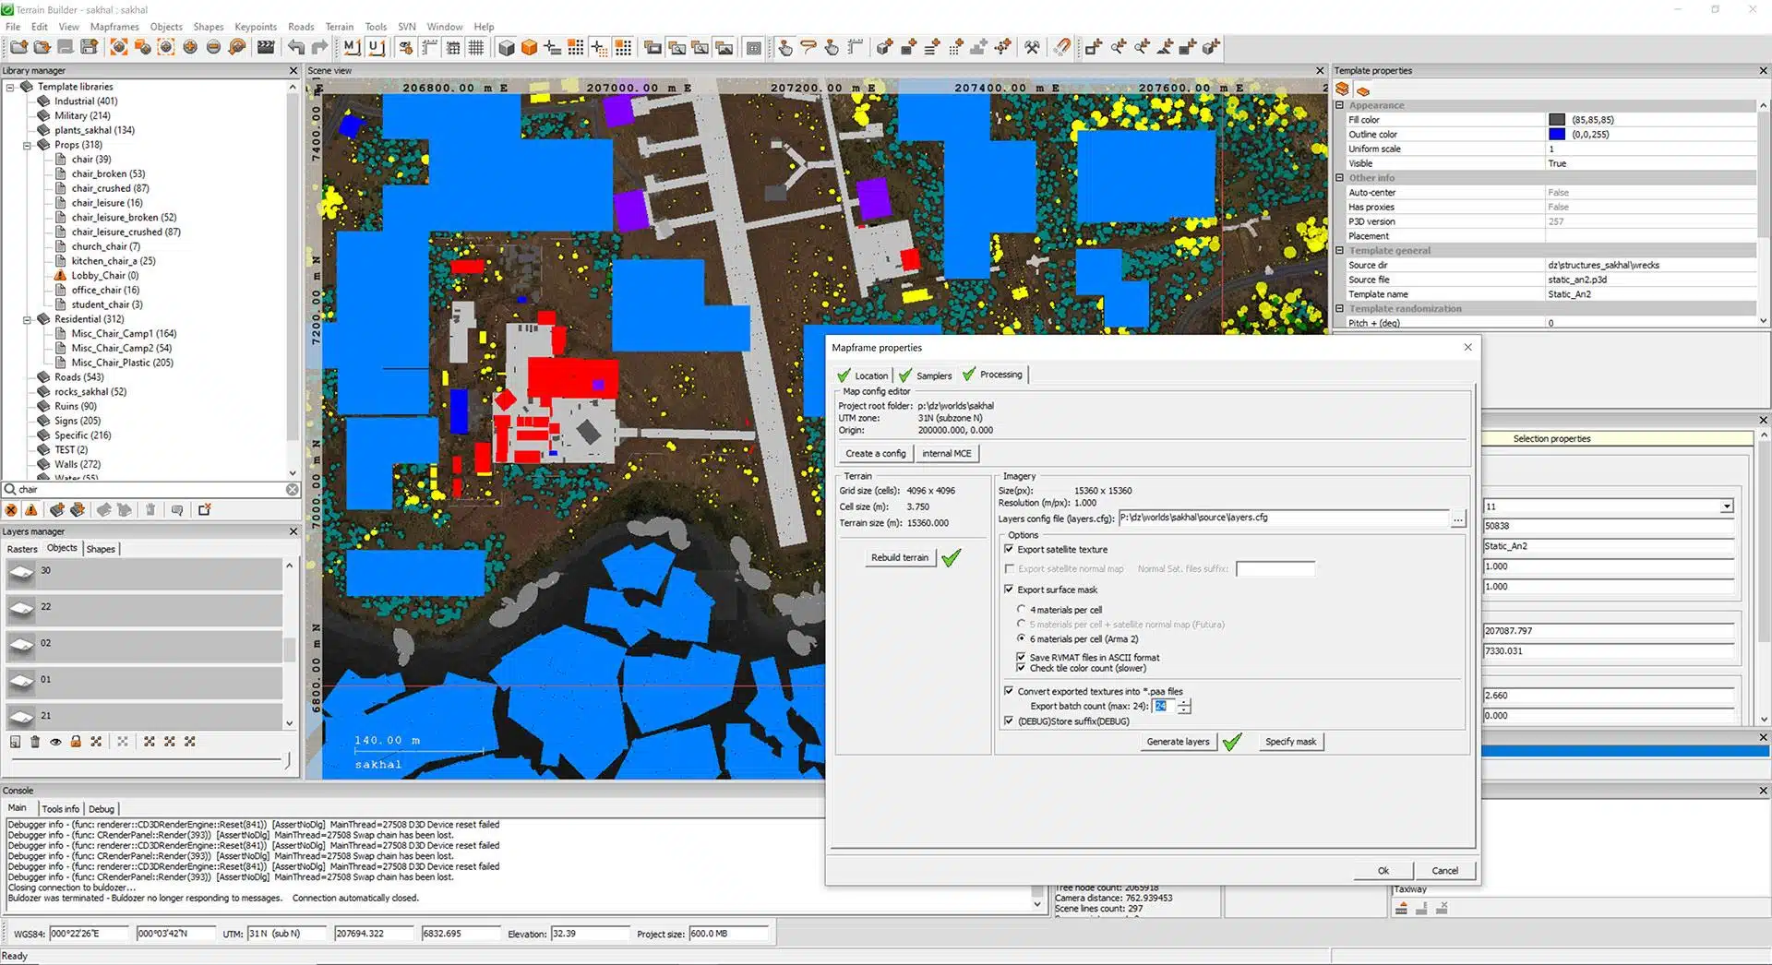This screenshot has width=1772, height=965.
Task: Click the Generate layers button
Action: tap(1177, 742)
